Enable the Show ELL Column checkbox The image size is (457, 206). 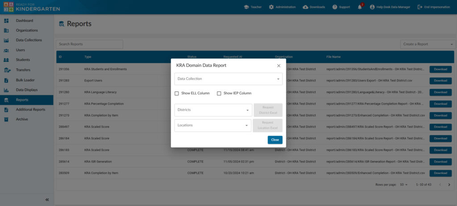click(x=177, y=93)
